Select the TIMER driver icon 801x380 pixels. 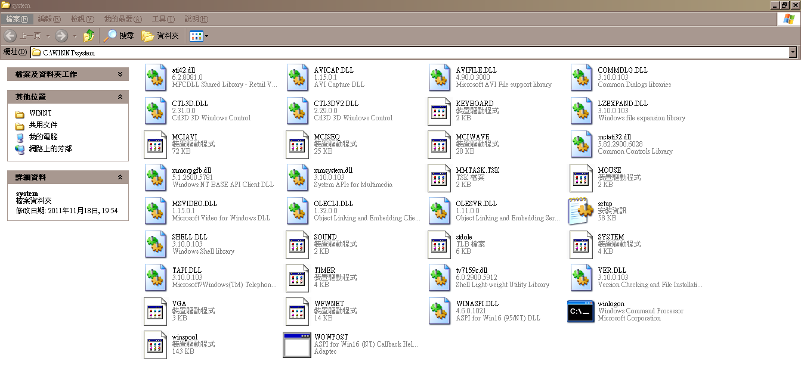click(x=298, y=278)
